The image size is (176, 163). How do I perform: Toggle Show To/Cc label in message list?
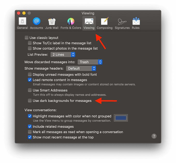30,43
